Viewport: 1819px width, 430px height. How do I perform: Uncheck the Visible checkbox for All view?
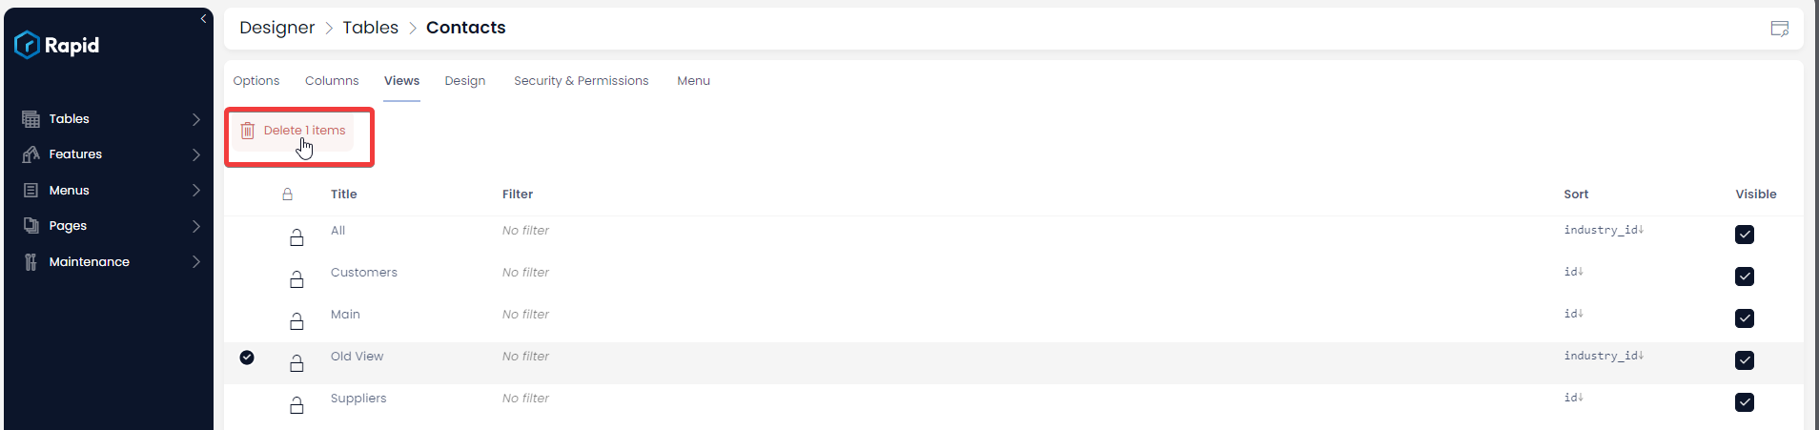tap(1745, 235)
